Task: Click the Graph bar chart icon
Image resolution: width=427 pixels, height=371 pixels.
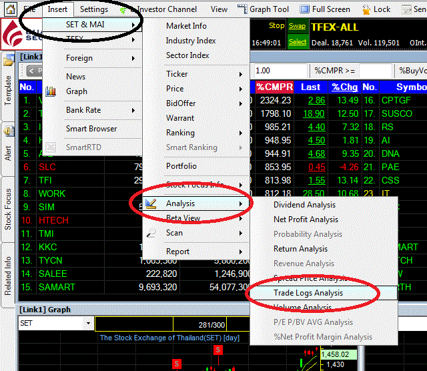Action: pyautogui.click(x=51, y=91)
